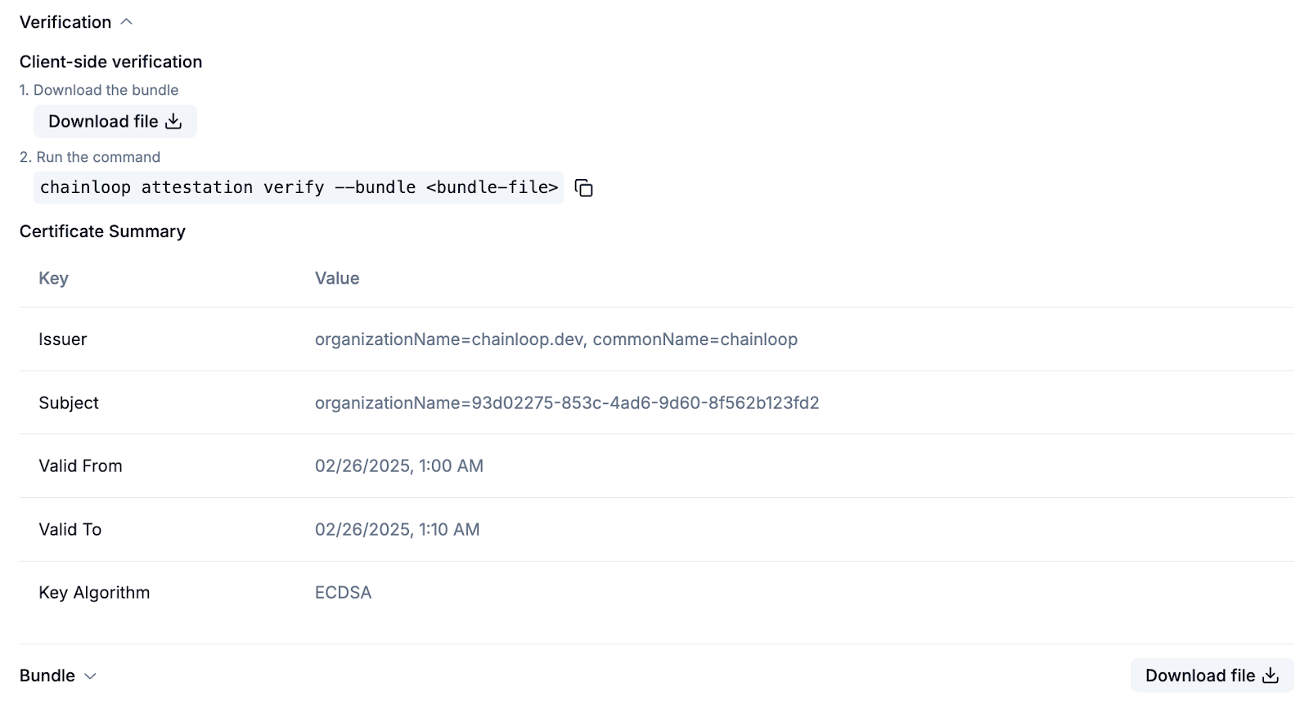Screen dimensions: 1309x705
Task: Click the 1:10 AM Valid To date
Action: [397, 529]
